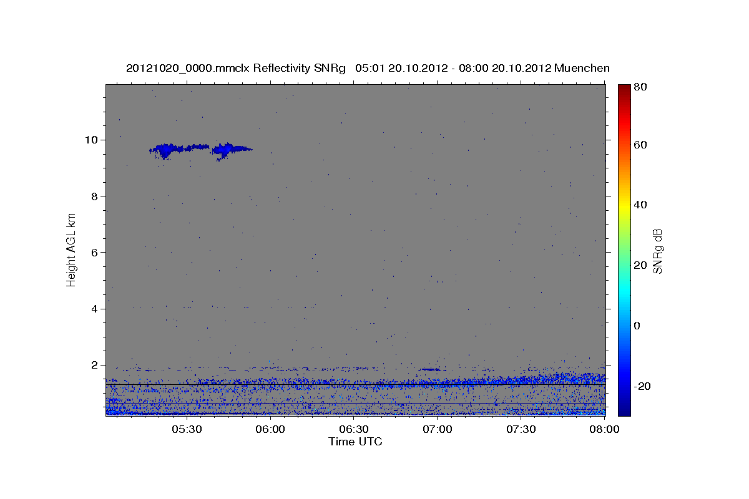Click the colorbar value -20
749x499 pixels.
tap(644, 386)
